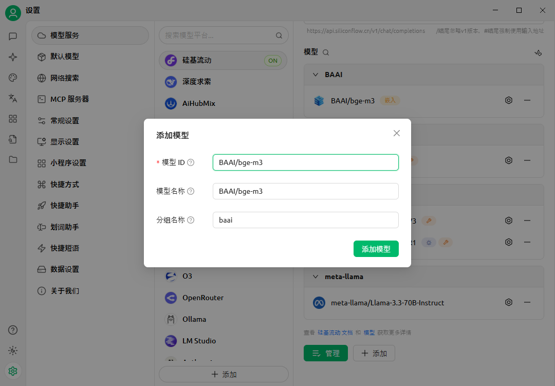
Task: Open the chat assistants sidebar icon
Action: coord(13,36)
